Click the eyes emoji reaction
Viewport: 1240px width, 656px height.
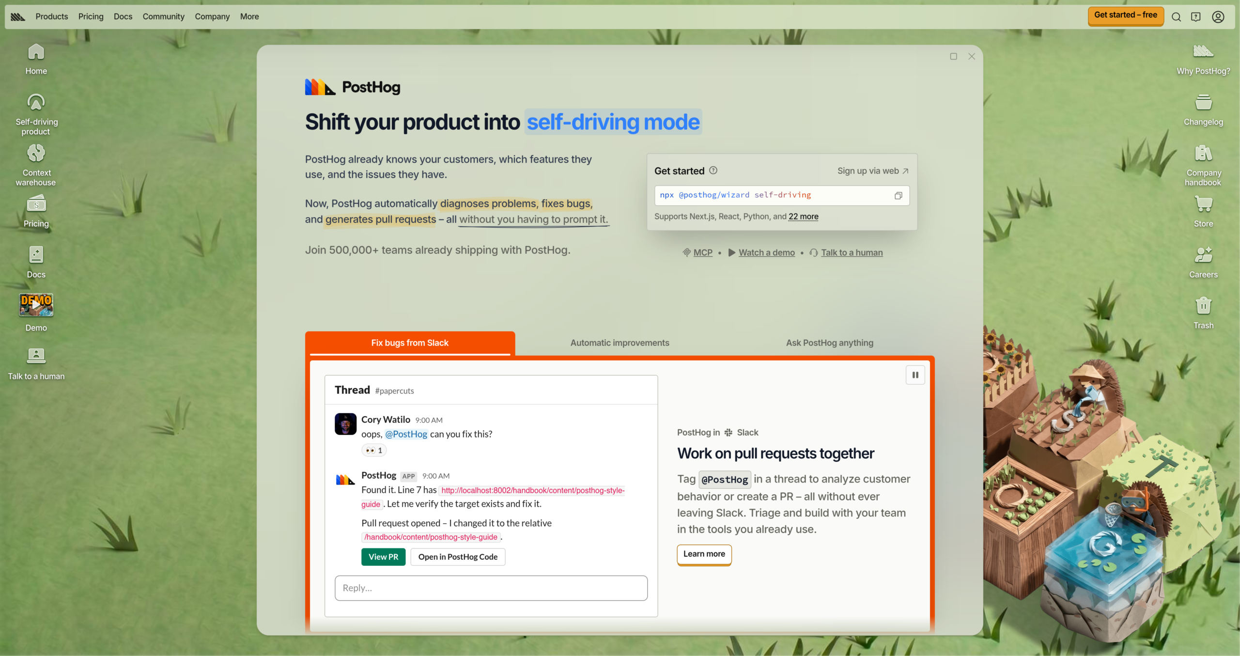[x=374, y=451]
